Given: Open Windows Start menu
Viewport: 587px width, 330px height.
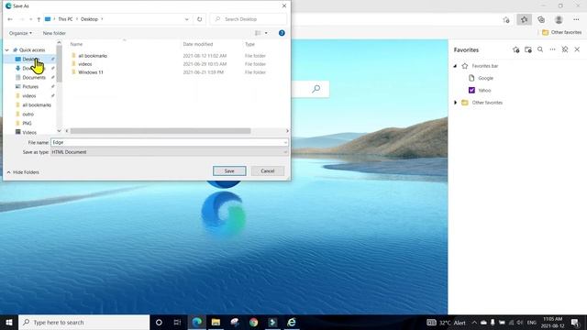Looking at the screenshot, I should (9, 322).
